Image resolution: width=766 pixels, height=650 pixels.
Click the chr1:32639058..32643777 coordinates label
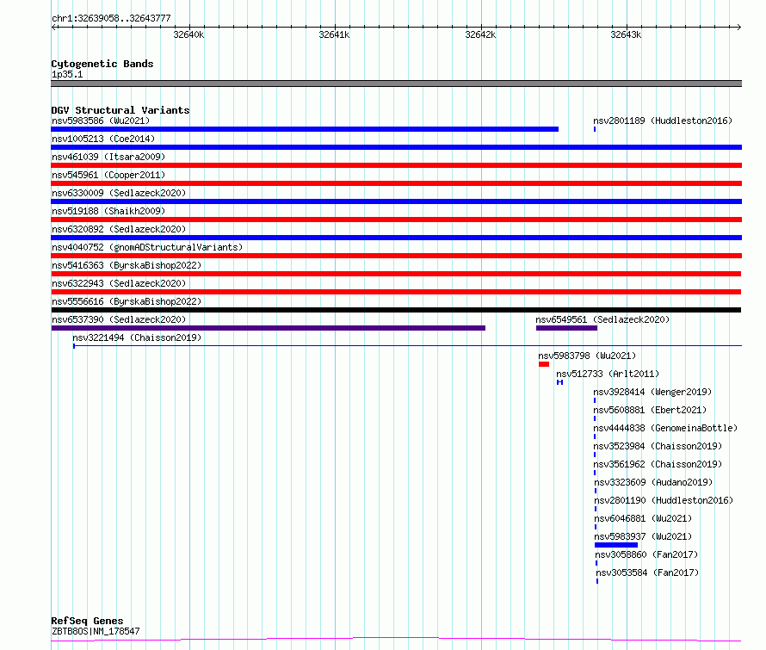pos(111,19)
